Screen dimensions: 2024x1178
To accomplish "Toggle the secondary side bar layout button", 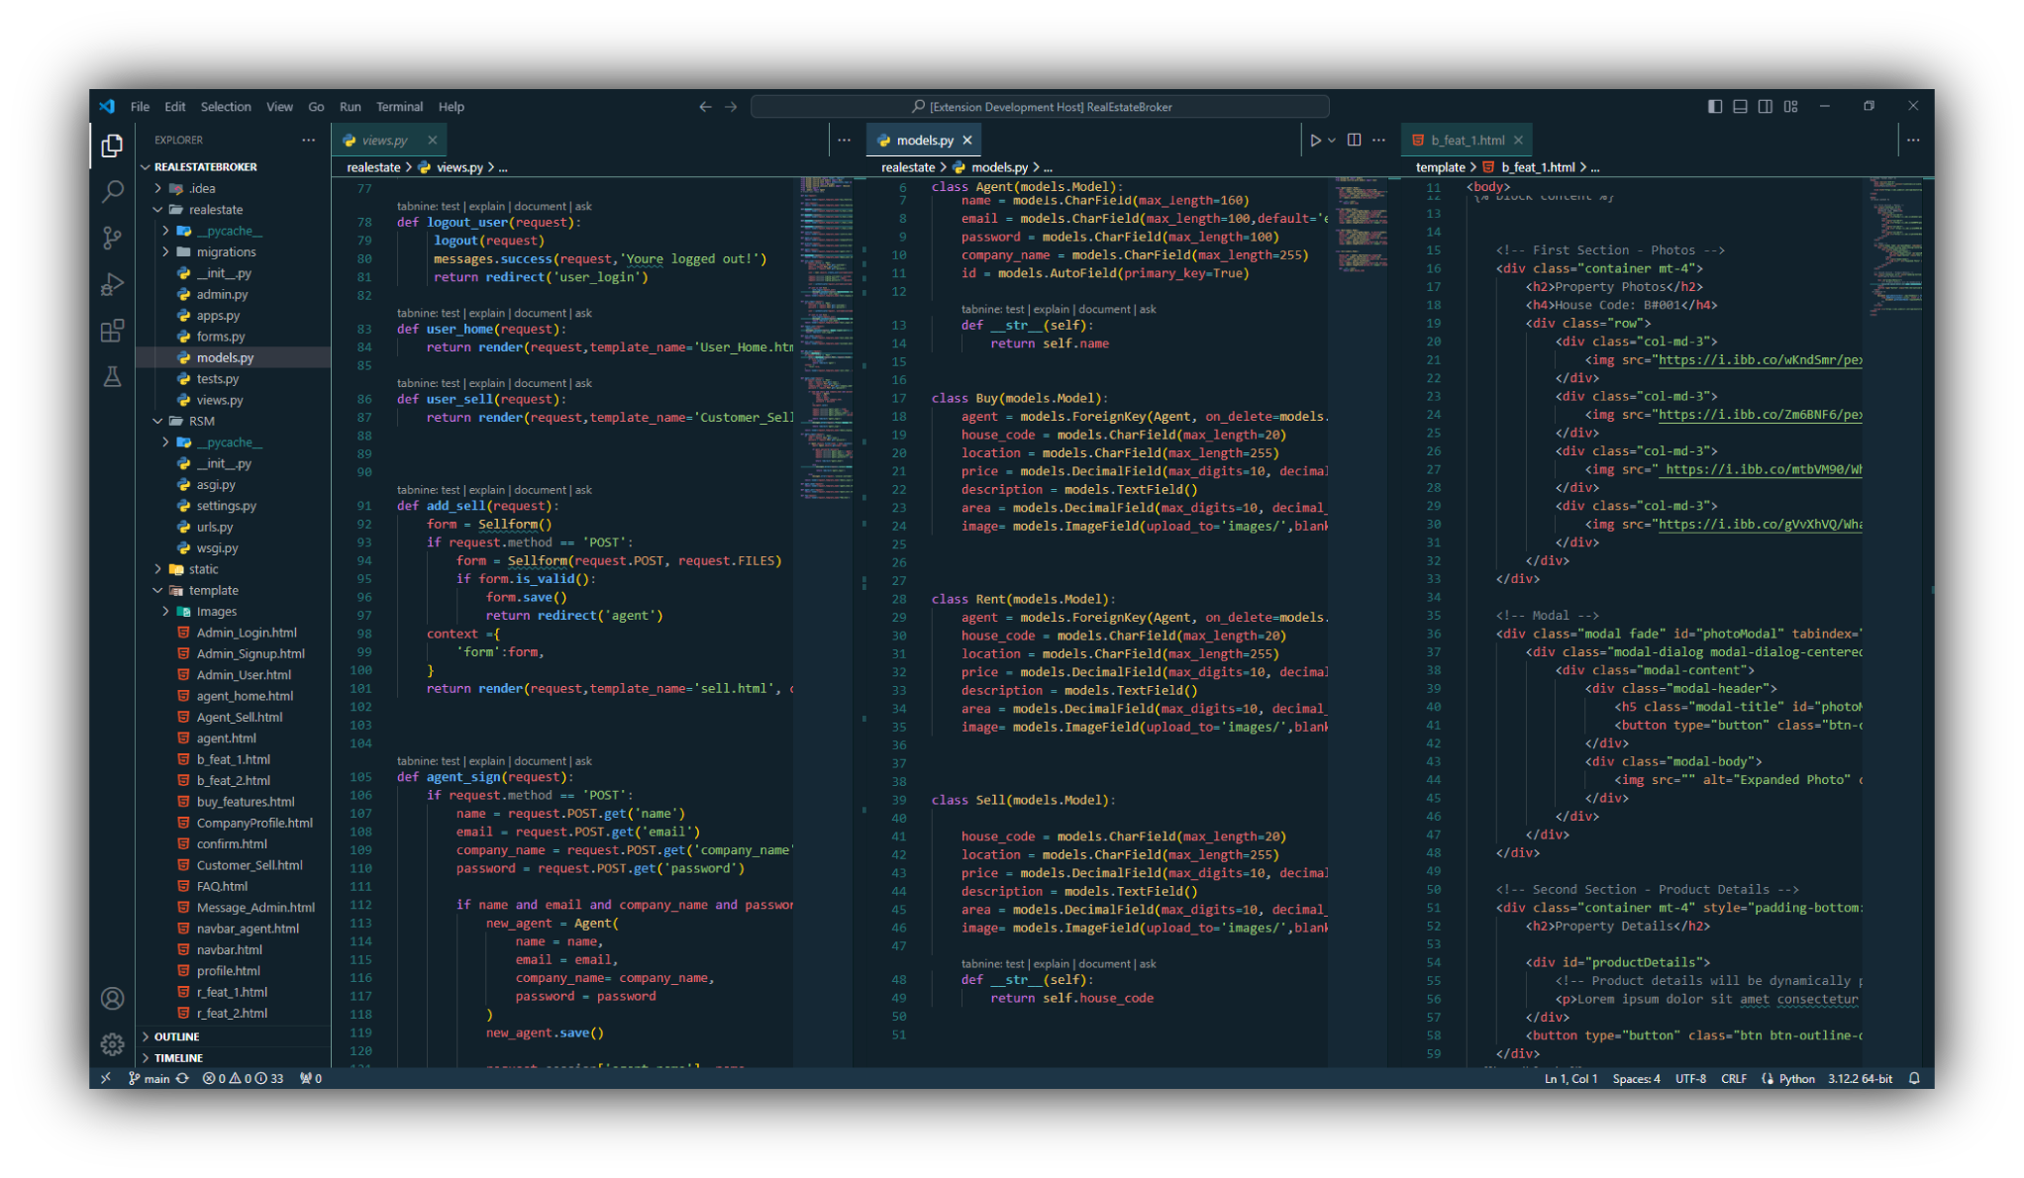I will 1765,107.
